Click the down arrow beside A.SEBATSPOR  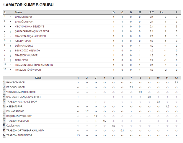click(10, 41)
